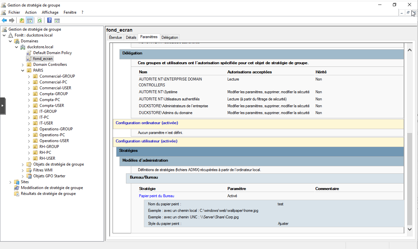Click the Refresh icon in toolbar

(39, 21)
